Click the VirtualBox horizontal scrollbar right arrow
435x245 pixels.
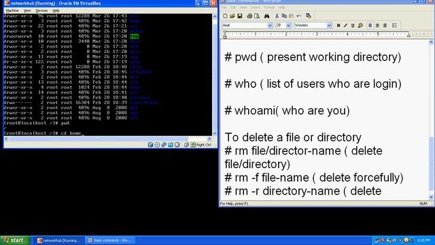tap(209, 139)
